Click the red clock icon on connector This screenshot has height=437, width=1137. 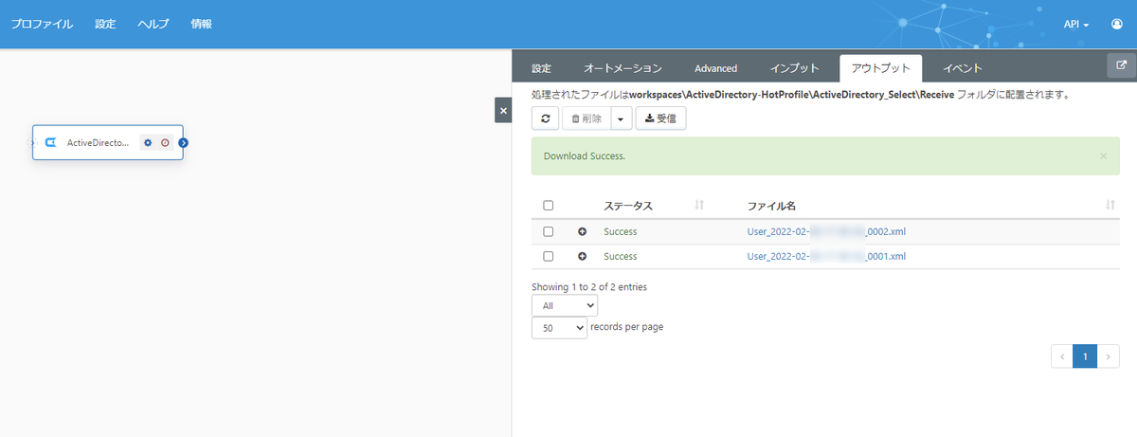pyautogui.click(x=165, y=143)
